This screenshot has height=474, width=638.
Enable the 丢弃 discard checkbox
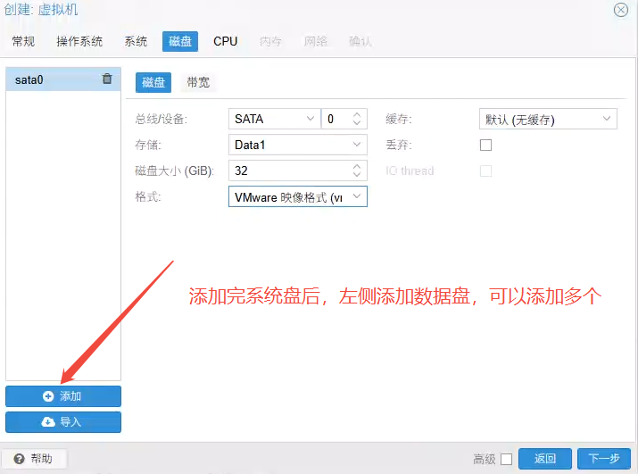[x=486, y=145]
